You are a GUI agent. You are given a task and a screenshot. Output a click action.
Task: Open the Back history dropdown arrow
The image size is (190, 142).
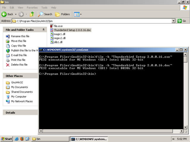coord(16,14)
